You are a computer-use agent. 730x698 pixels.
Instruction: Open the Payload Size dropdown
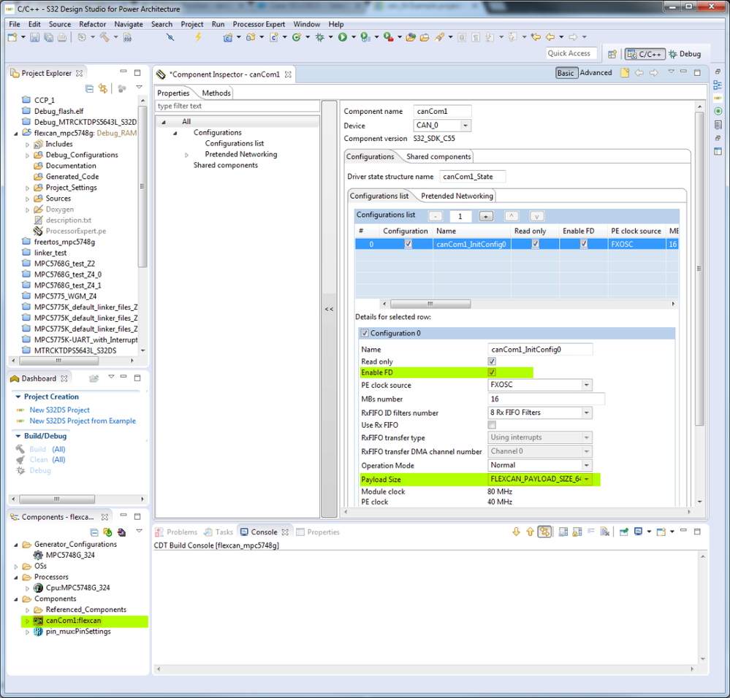pos(586,480)
